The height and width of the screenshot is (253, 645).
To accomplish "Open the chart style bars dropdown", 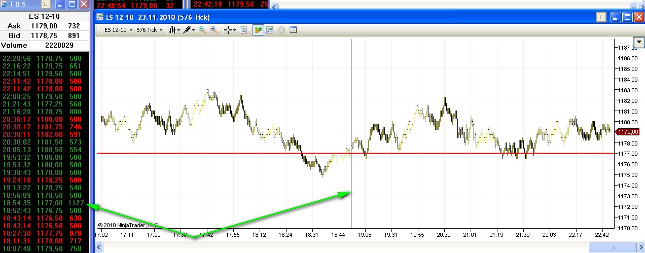I will coord(174,30).
